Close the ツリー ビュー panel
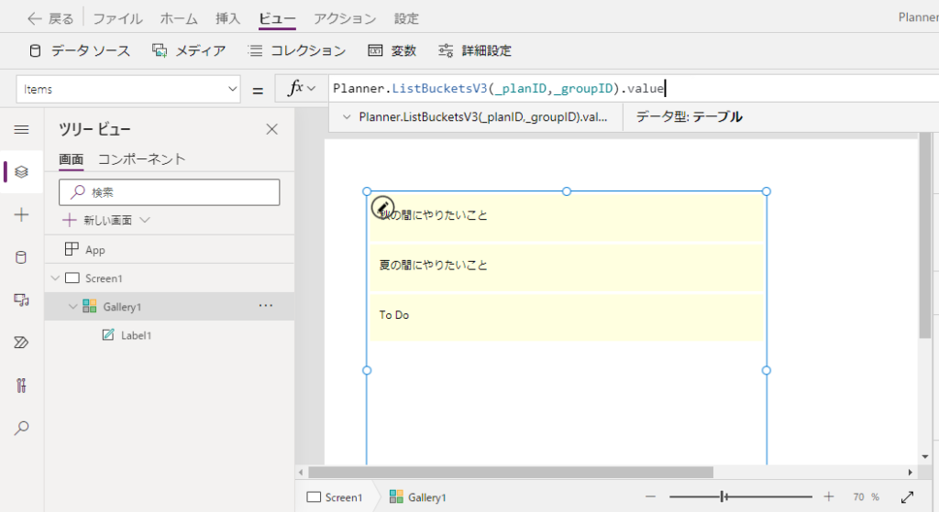Viewport: 939px width, 512px height. [271, 129]
